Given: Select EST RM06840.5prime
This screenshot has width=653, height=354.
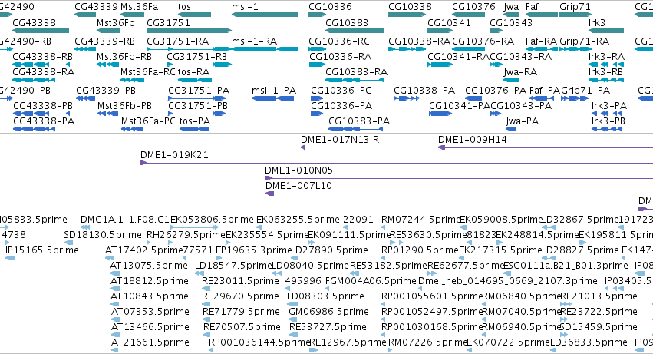Looking at the screenshot, I should (484, 304).
